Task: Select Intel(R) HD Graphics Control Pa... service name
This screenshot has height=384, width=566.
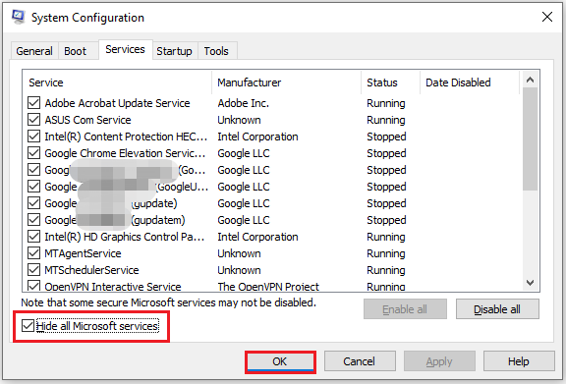Action: point(125,237)
